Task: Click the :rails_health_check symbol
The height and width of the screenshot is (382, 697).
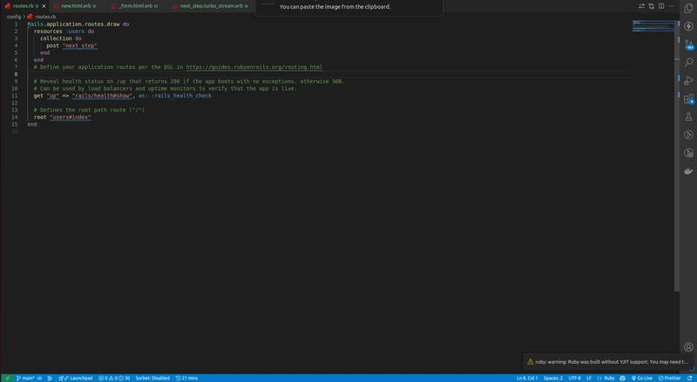Action: point(181,95)
